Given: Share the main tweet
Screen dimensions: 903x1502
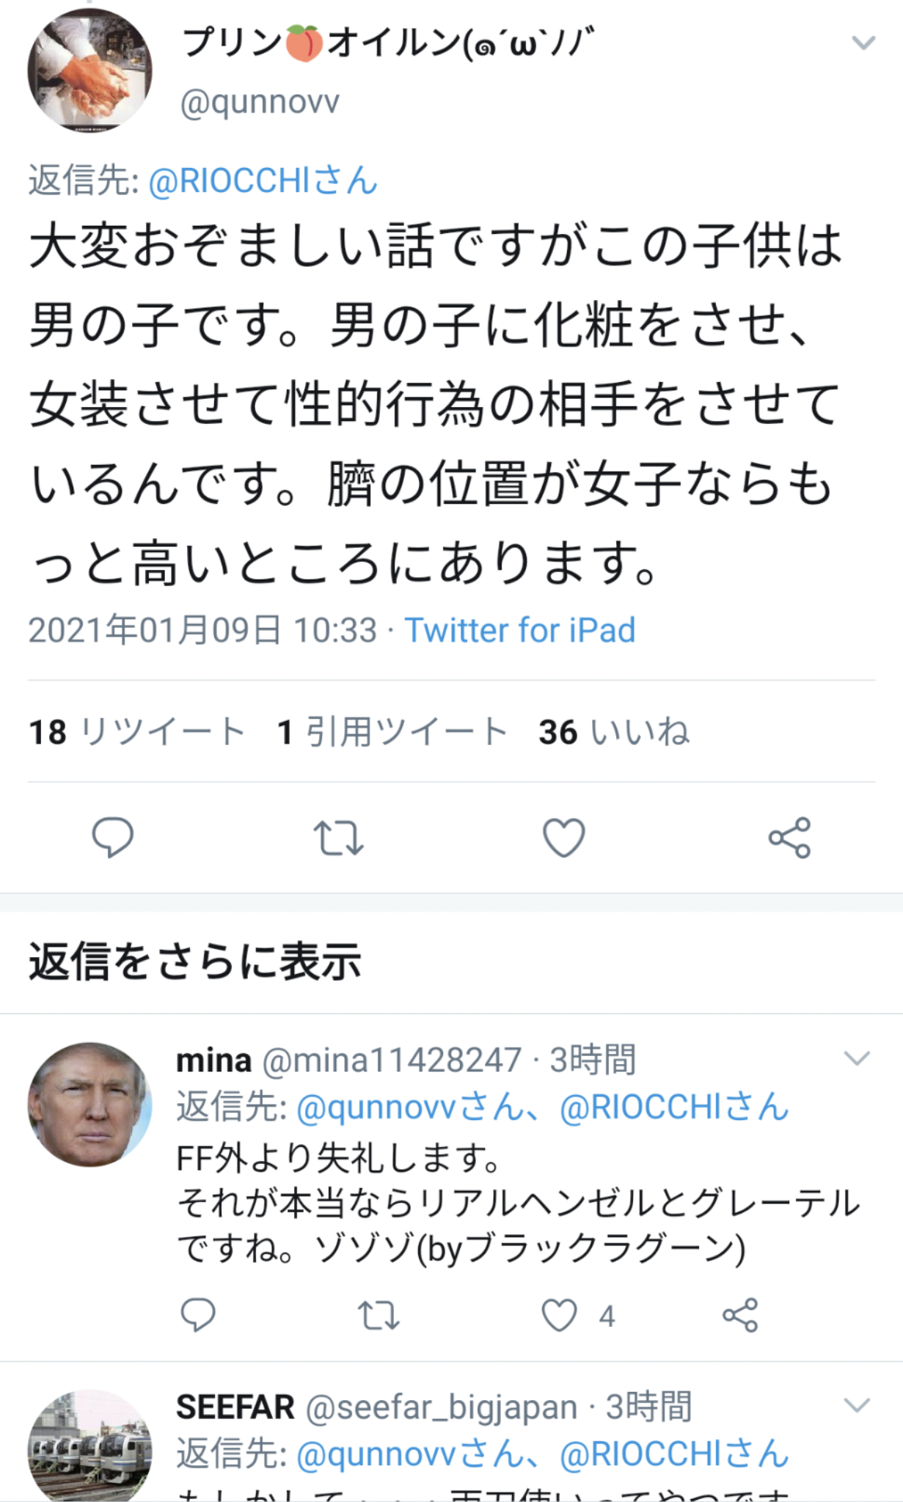Looking at the screenshot, I should [789, 838].
